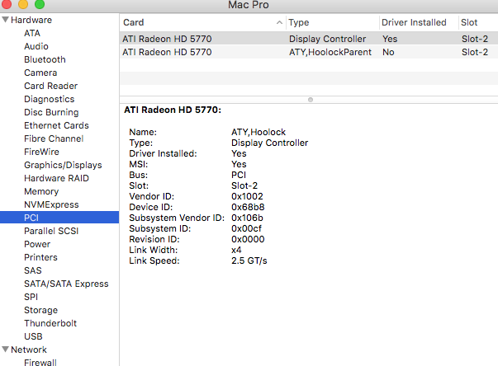The image size is (498, 366).
Task: Open the Fibre Channel entry
Action: tap(54, 138)
